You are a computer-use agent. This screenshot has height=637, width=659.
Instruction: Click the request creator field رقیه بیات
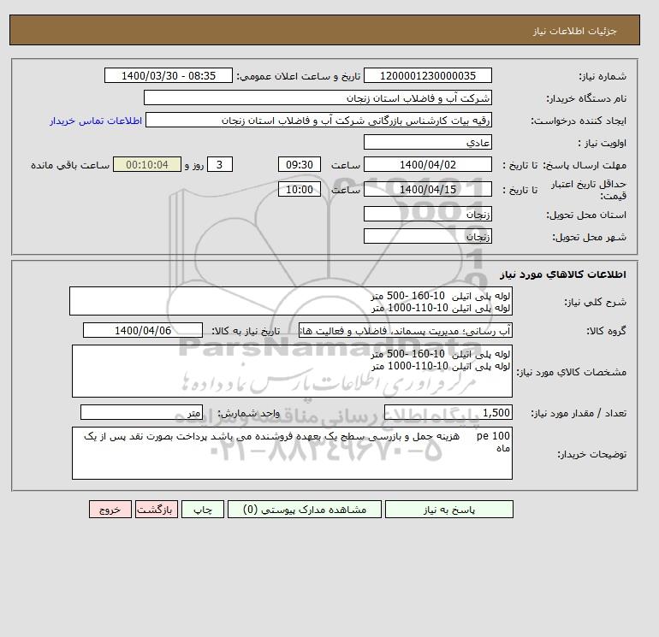click(318, 120)
